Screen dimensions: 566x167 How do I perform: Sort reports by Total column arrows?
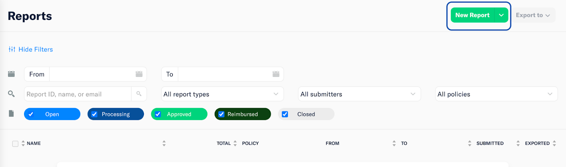[x=235, y=143]
